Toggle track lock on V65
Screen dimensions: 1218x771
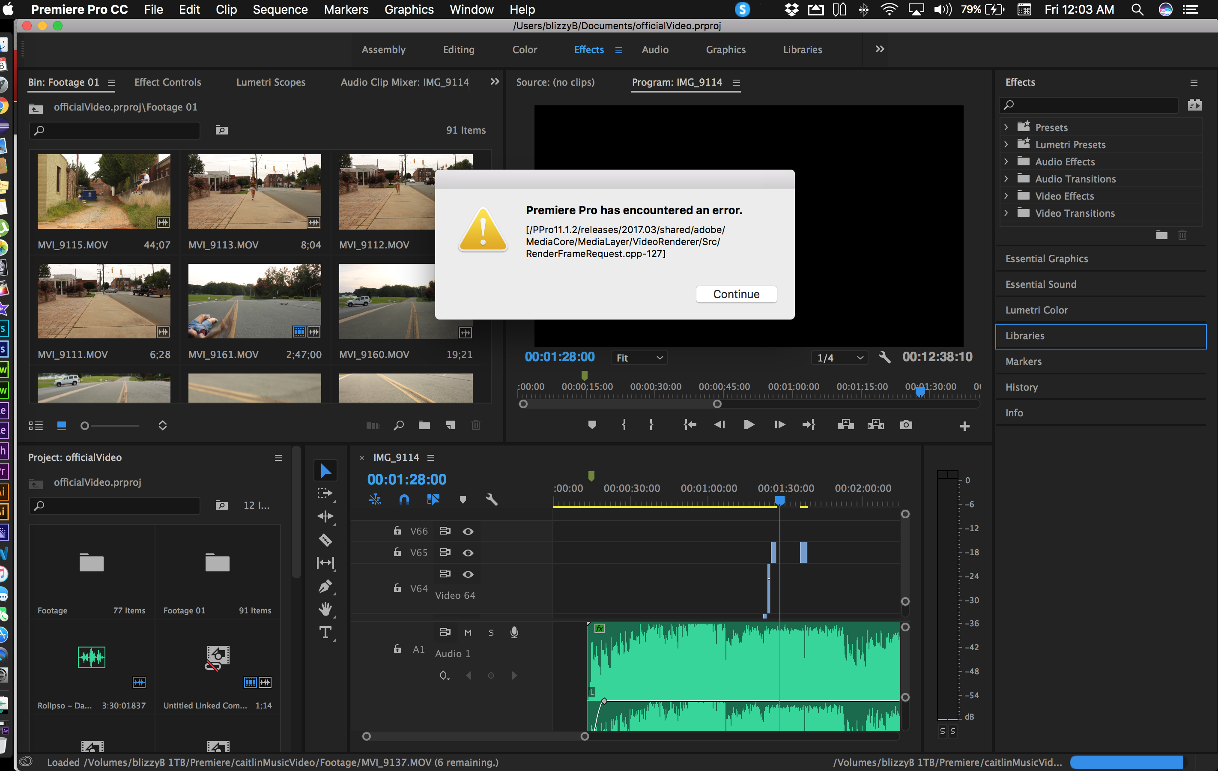(x=397, y=553)
